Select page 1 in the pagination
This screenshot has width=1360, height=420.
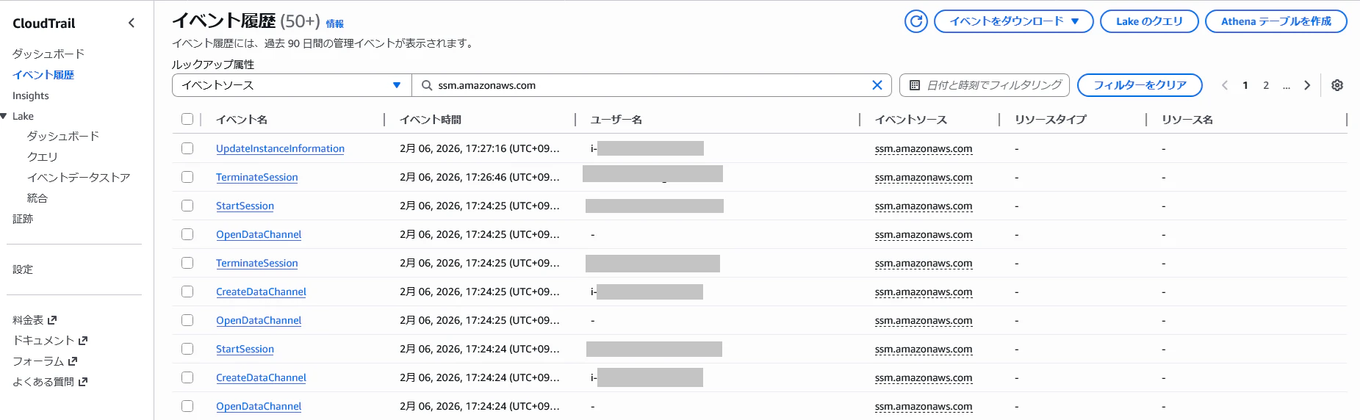coord(1245,85)
